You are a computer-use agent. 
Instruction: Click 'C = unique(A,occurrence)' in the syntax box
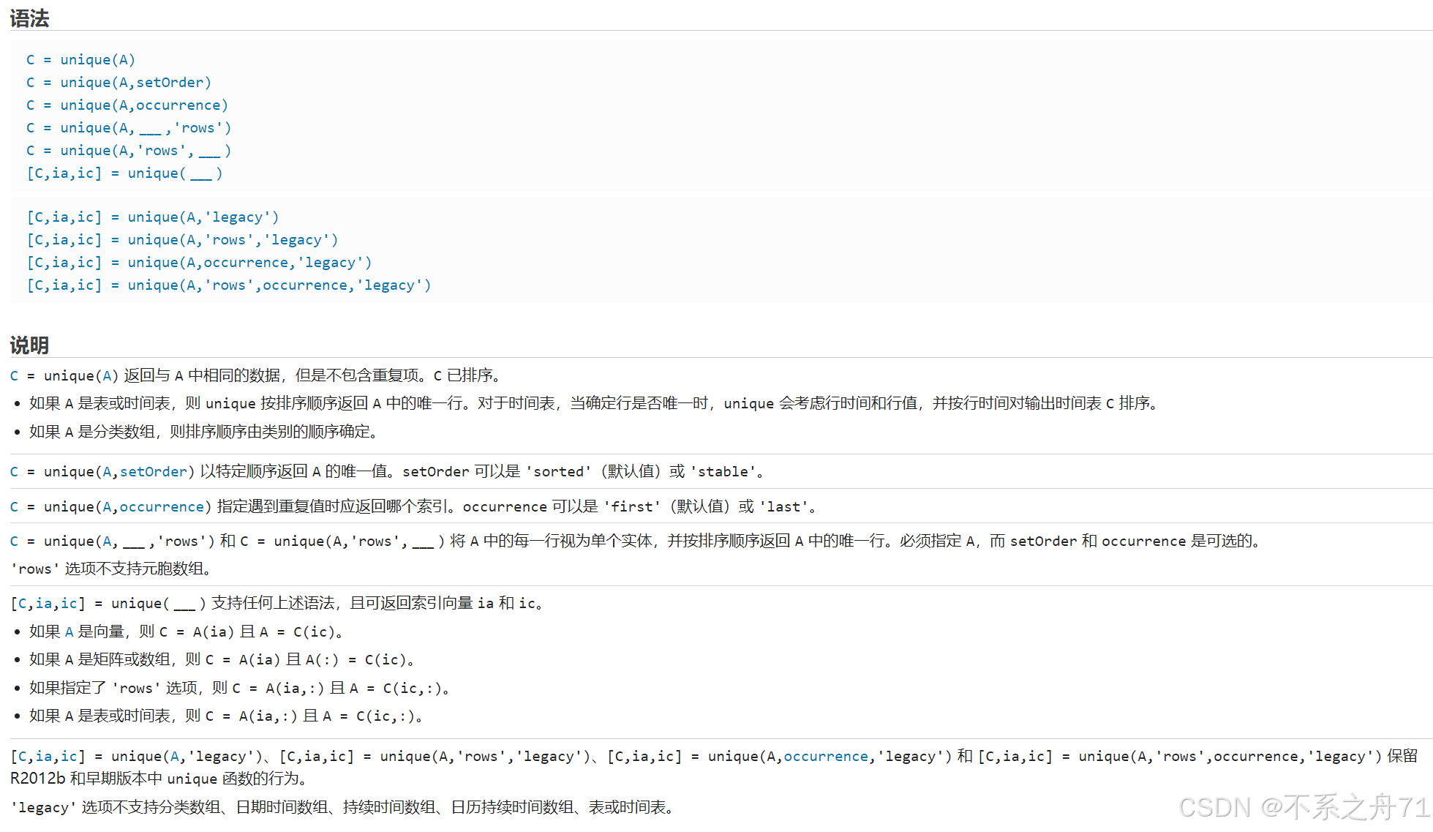point(127,105)
